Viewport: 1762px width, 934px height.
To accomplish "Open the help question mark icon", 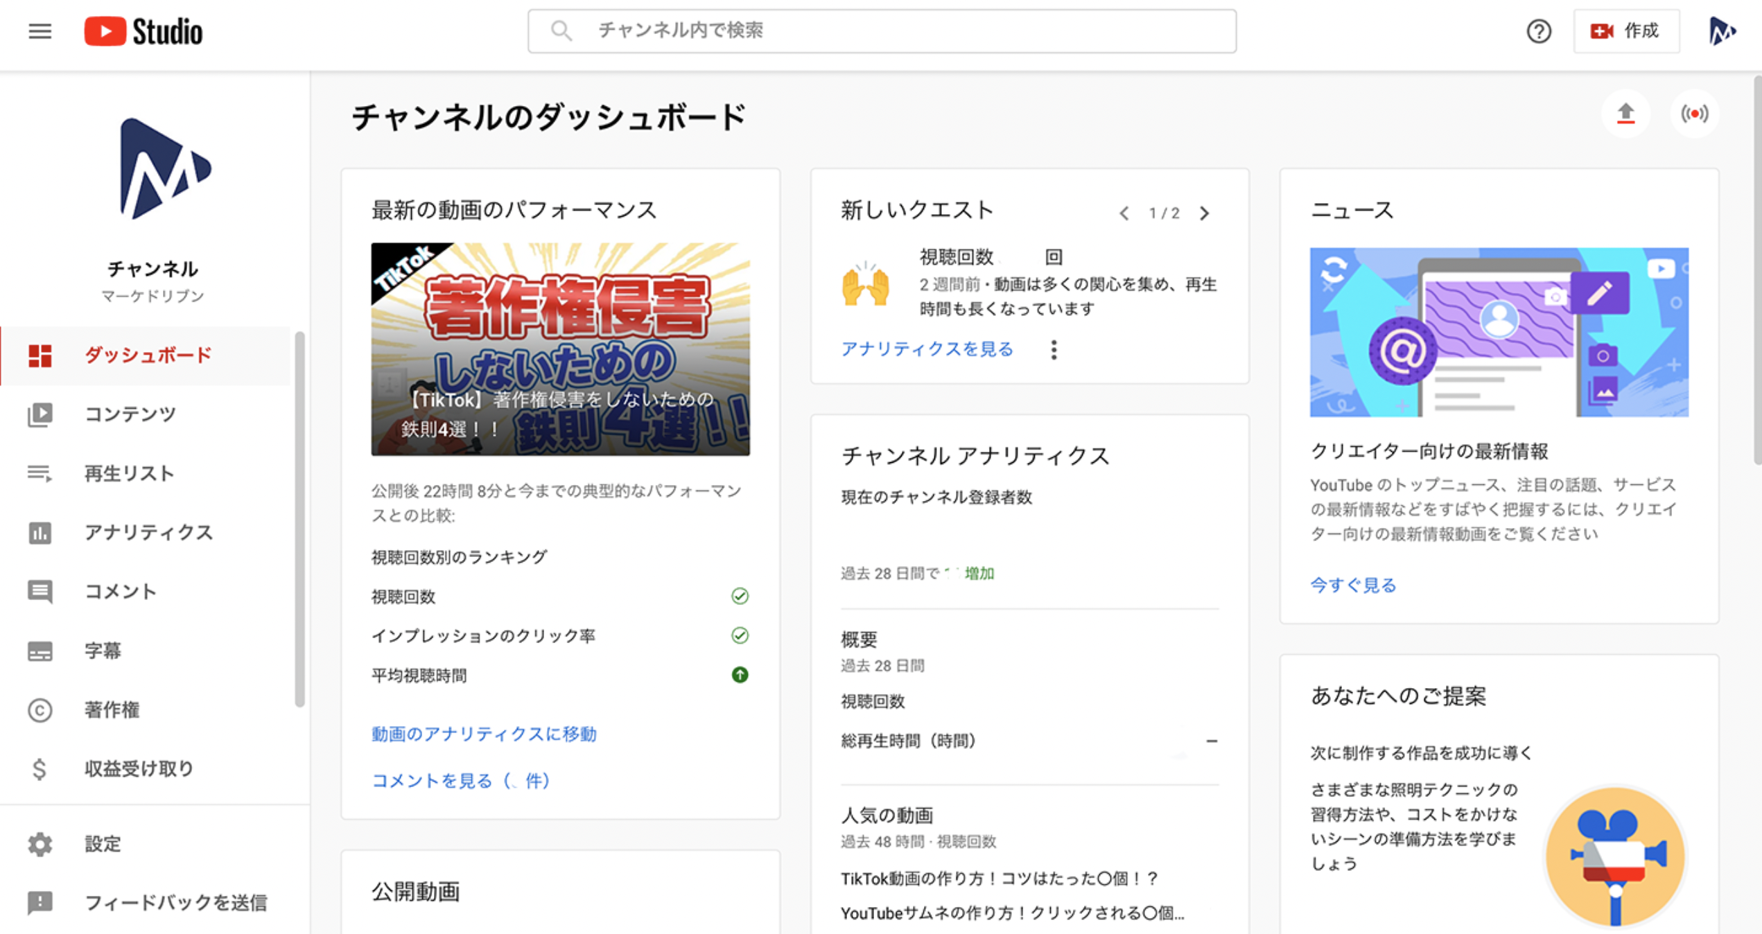I will pyautogui.click(x=1538, y=31).
